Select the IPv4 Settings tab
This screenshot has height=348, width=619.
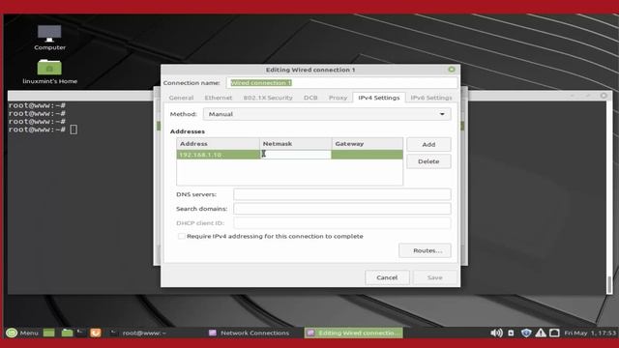pos(379,98)
